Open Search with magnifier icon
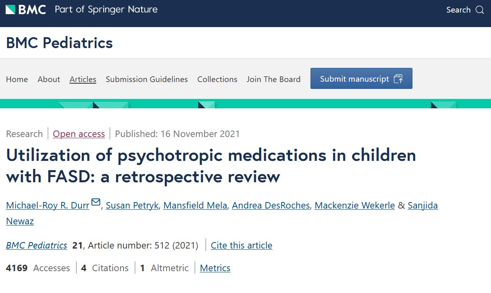This screenshot has height=293, width=491. coord(465,10)
